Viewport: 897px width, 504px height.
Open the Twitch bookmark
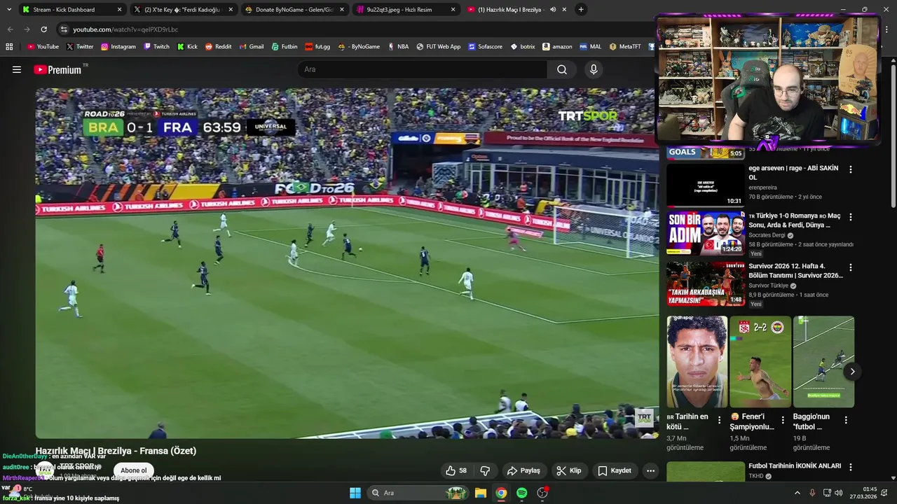pos(157,47)
